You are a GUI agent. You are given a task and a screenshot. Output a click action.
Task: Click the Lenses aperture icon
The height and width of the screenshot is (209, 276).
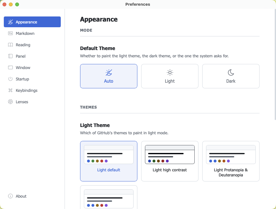click(x=10, y=102)
